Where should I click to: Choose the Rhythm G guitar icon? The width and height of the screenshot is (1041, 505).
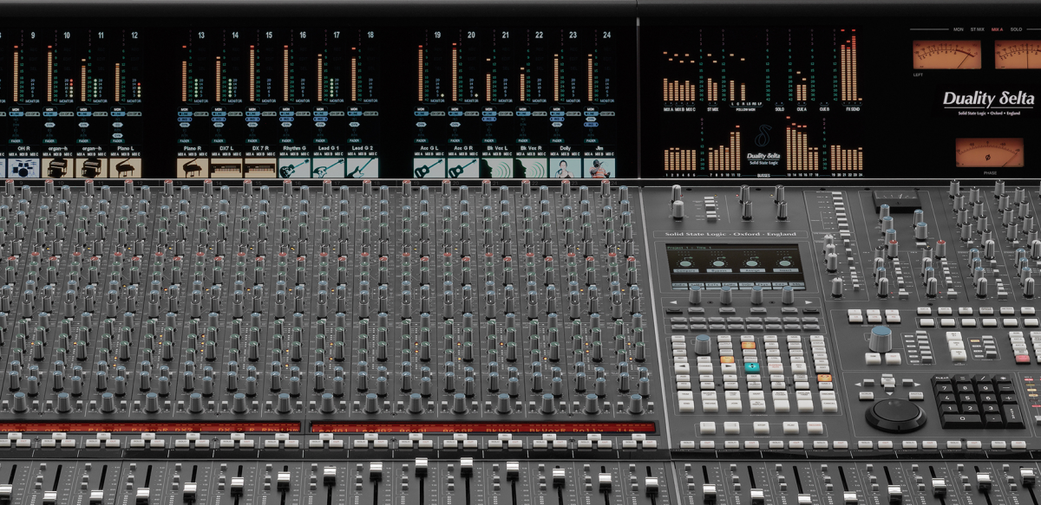coord(293,167)
